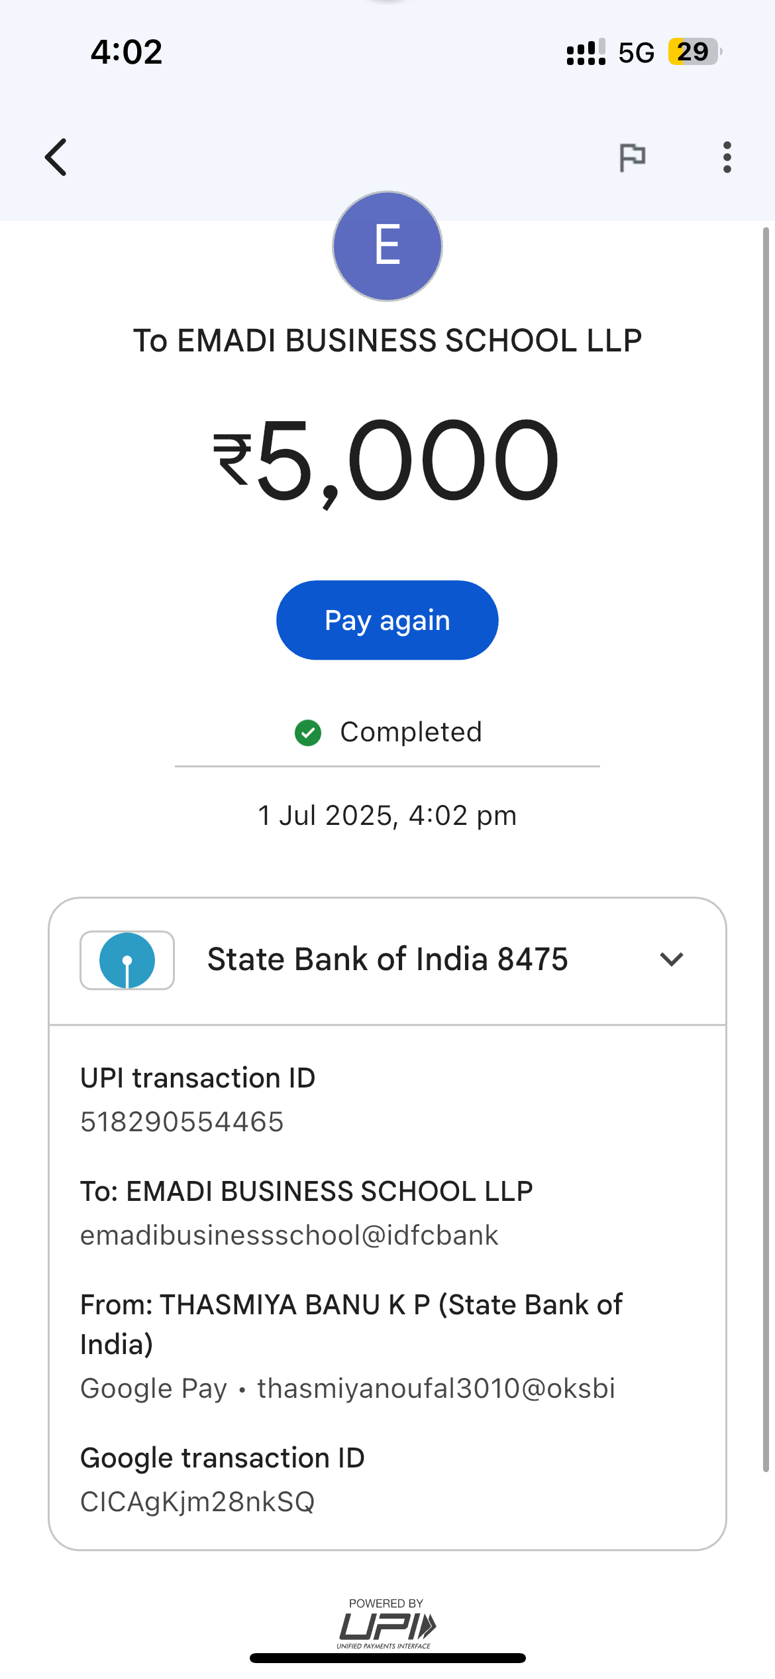
Task: Tap the emadibusinessschool@idfcbank UPI address
Action: 289,1235
